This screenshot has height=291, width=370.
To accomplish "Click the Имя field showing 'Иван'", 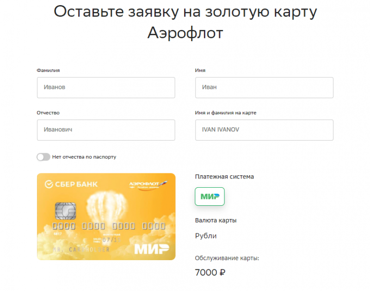I will coord(264,88).
